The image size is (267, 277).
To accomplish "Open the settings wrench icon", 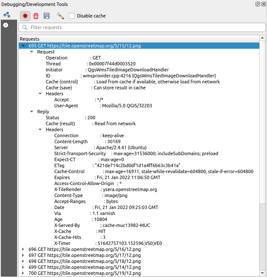I will pos(60,16).
